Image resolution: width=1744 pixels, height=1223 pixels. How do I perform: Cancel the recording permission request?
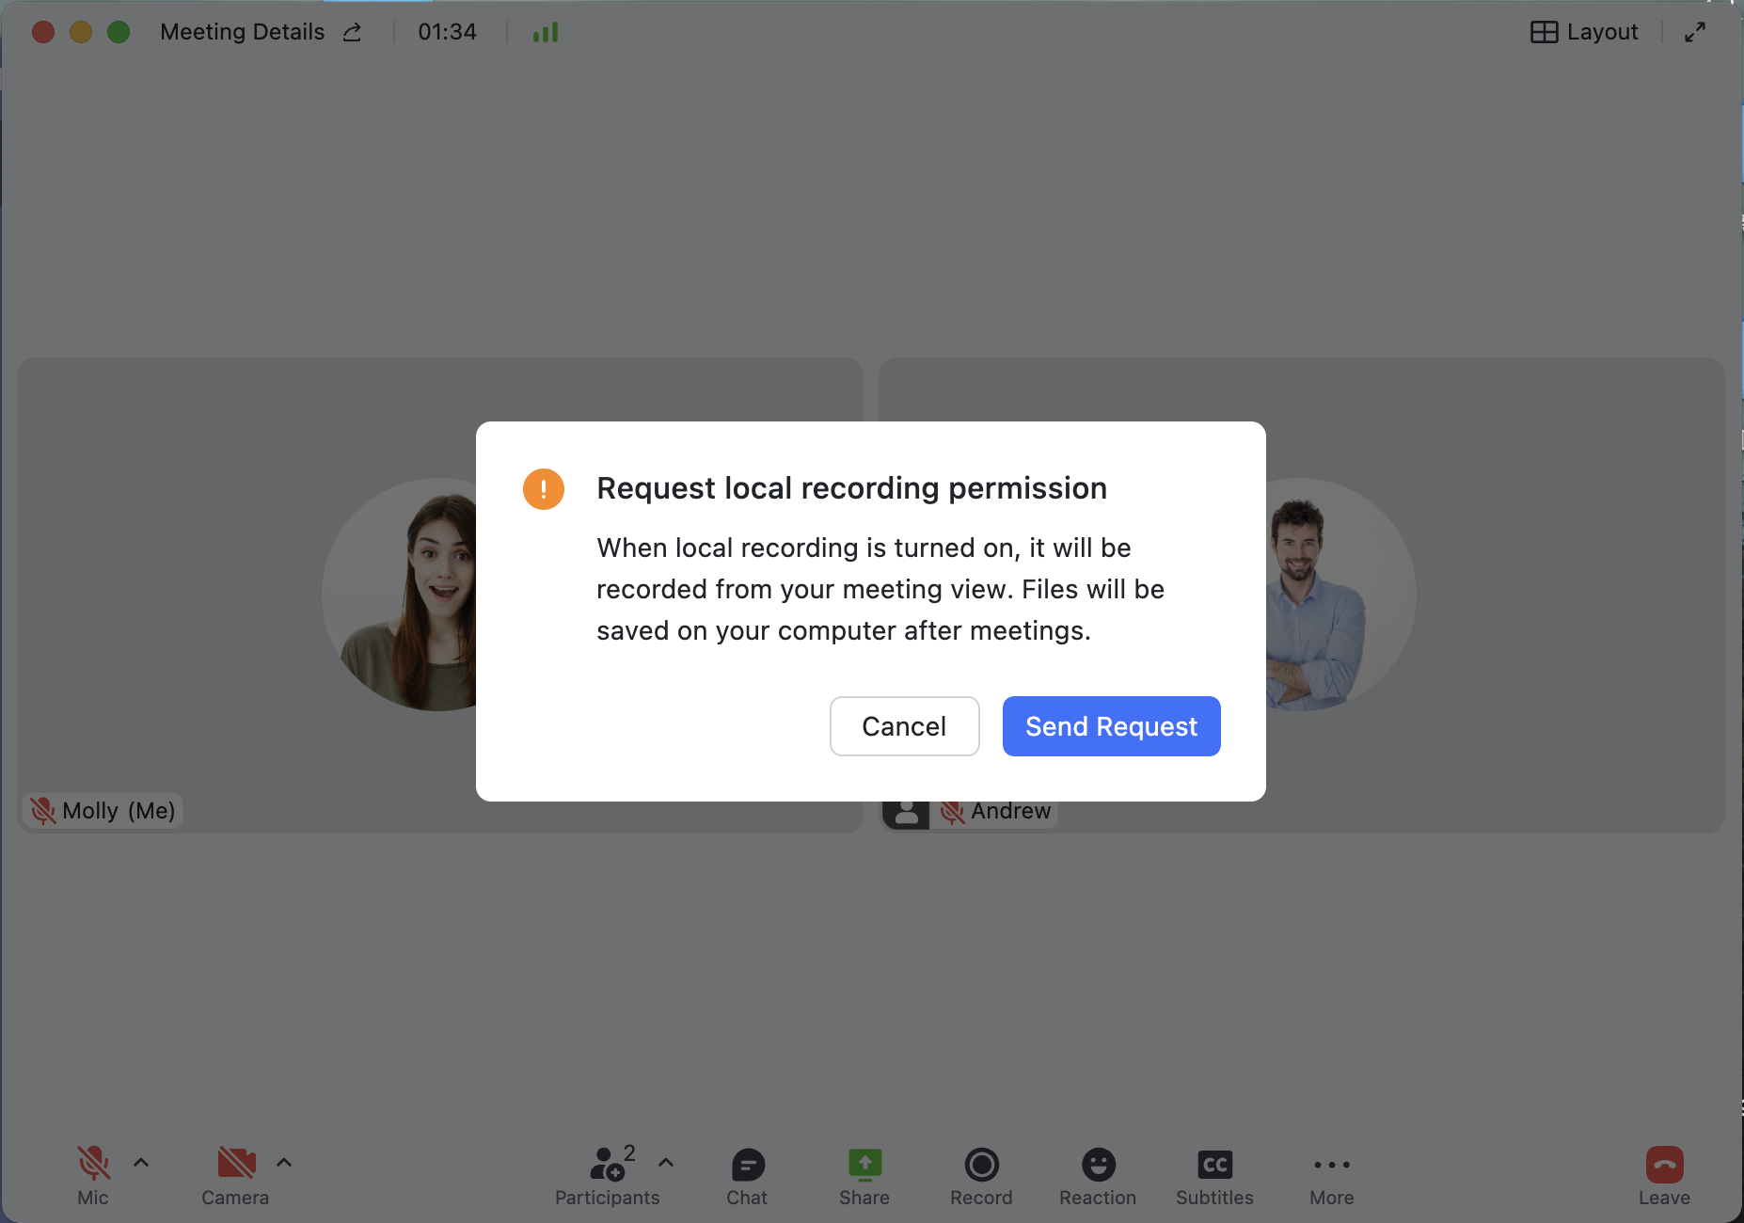(x=904, y=726)
